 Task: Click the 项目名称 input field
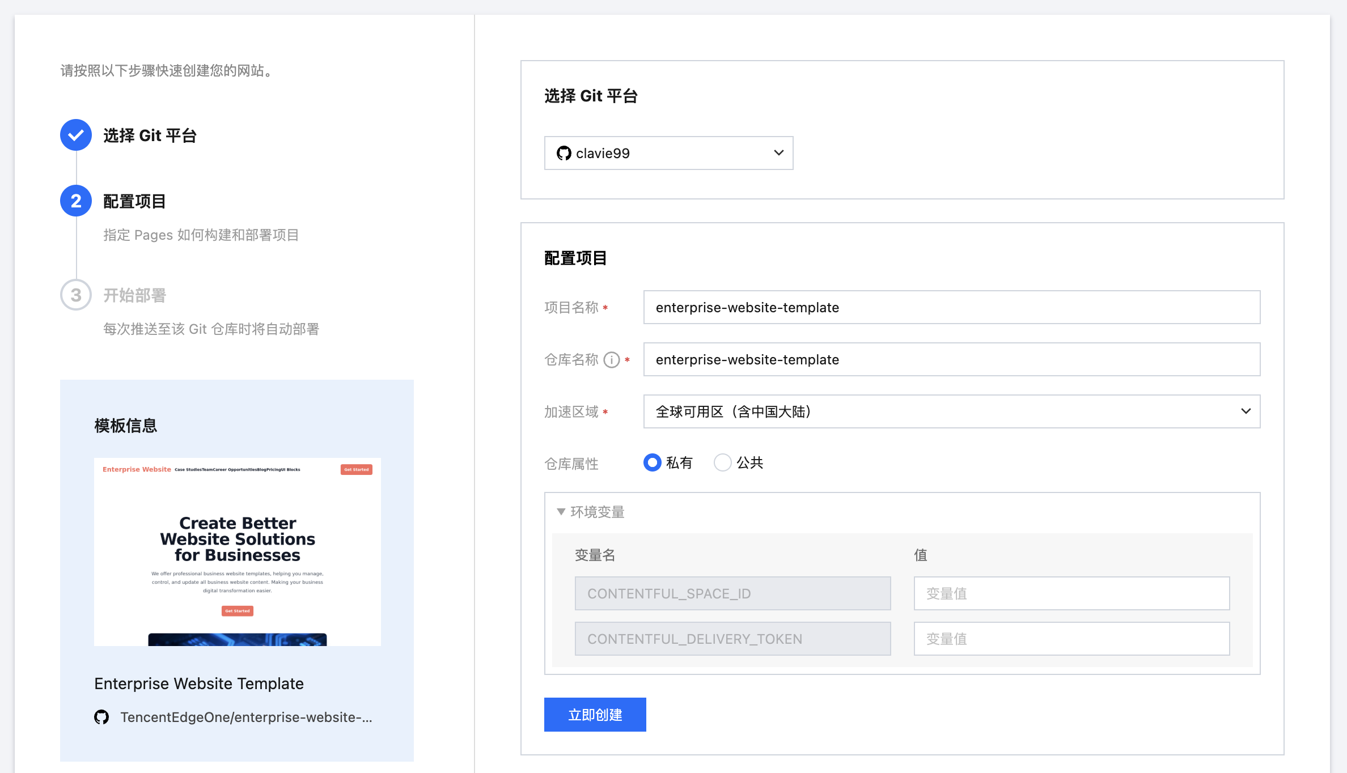(x=951, y=308)
